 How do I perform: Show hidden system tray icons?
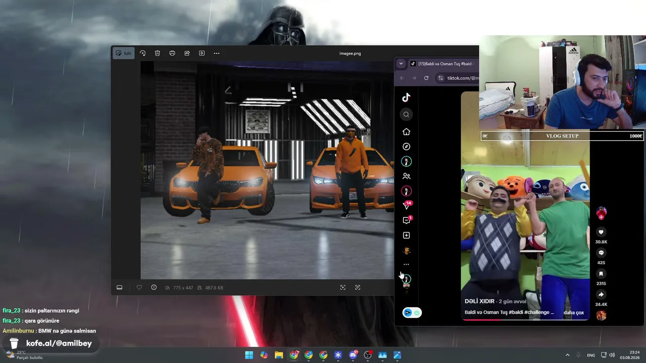pyautogui.click(x=567, y=355)
